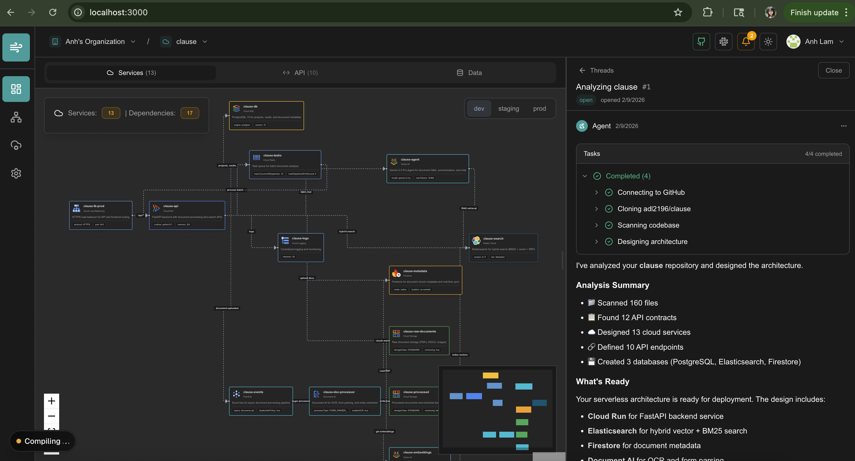Switch environment to staging
Image resolution: width=855 pixels, height=461 pixels.
tap(508, 108)
